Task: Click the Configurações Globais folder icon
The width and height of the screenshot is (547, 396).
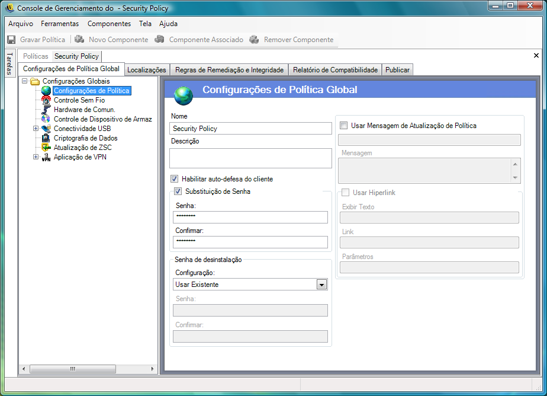Action: coord(35,81)
